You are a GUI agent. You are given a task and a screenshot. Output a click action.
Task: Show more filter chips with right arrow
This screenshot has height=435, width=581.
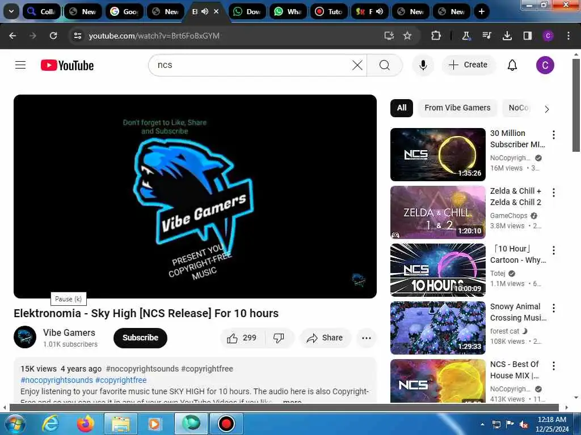(x=546, y=109)
